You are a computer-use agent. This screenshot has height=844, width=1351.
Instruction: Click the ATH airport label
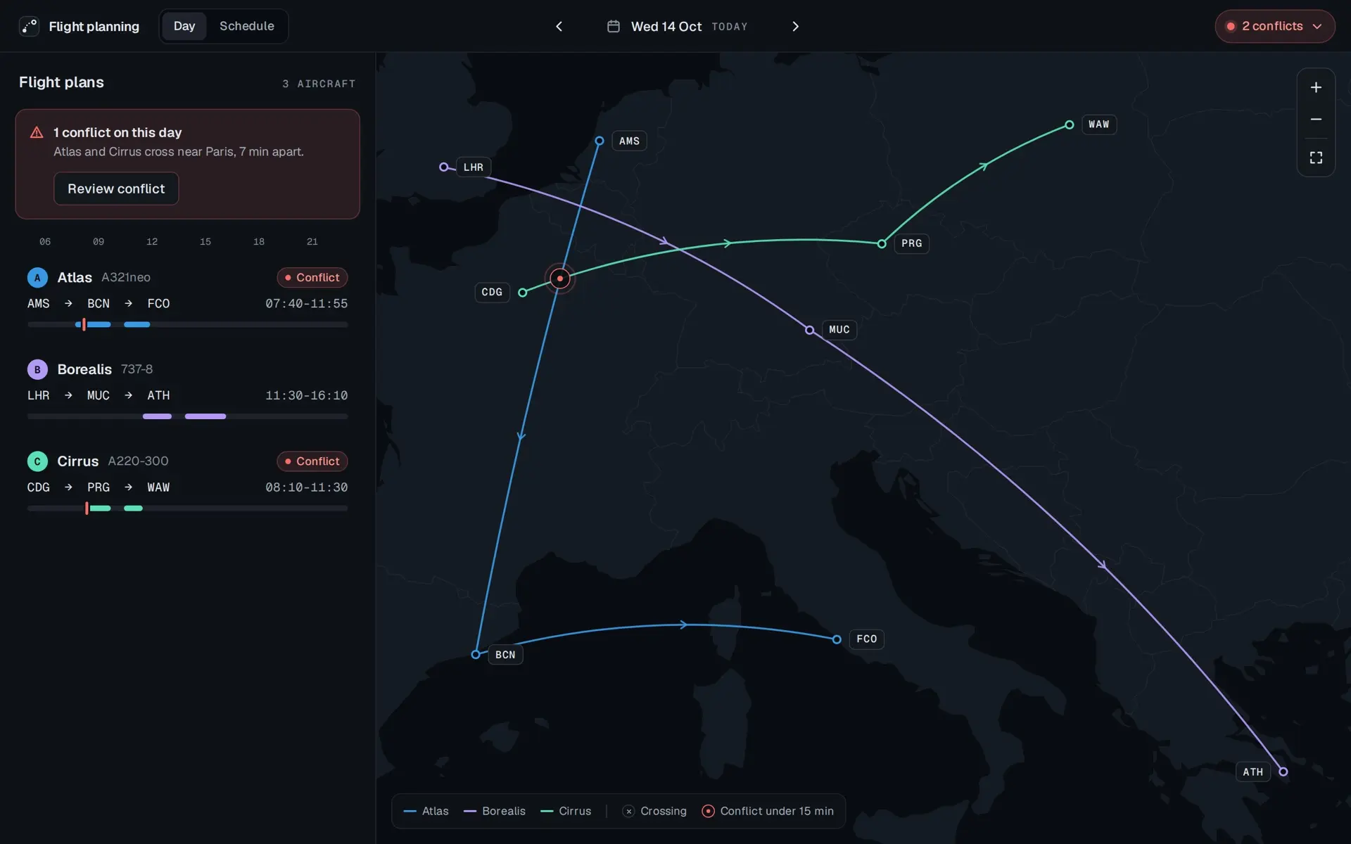point(1253,772)
